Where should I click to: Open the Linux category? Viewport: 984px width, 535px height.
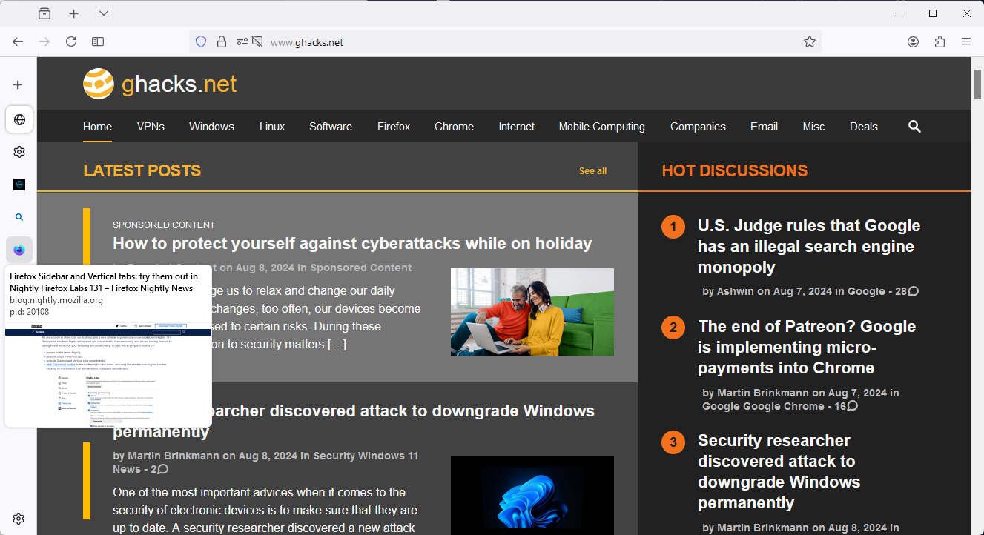[x=272, y=127]
